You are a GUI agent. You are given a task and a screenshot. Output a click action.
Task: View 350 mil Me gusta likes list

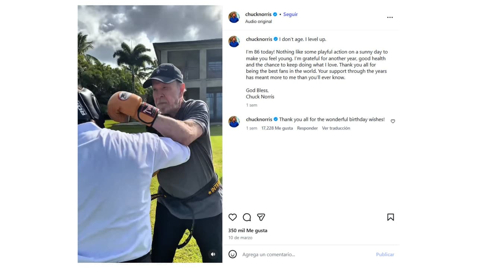click(x=248, y=230)
